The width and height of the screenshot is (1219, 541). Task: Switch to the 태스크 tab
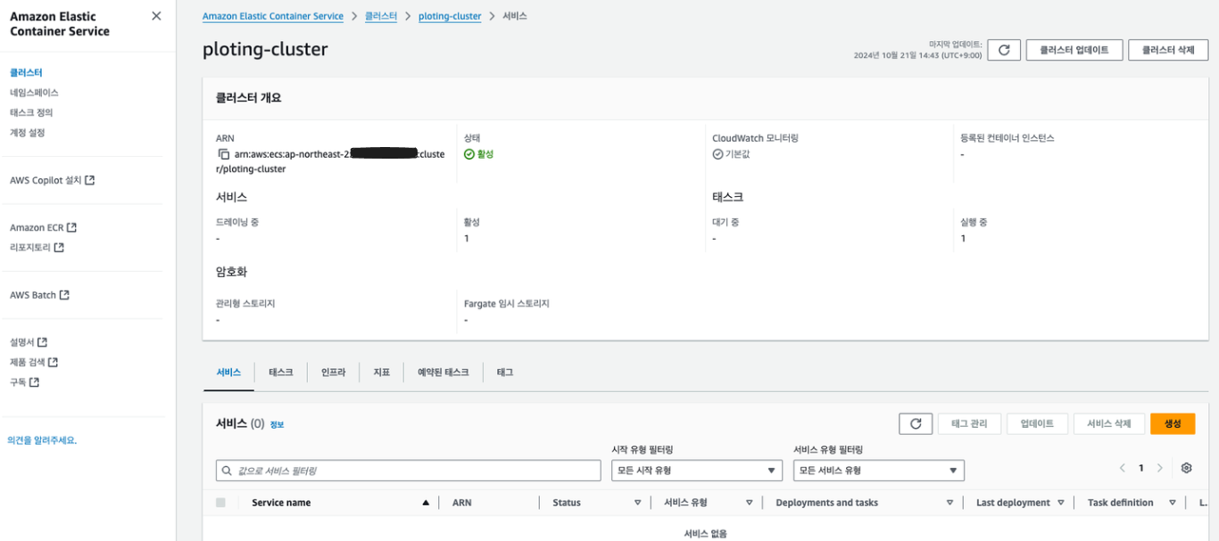[x=280, y=373]
